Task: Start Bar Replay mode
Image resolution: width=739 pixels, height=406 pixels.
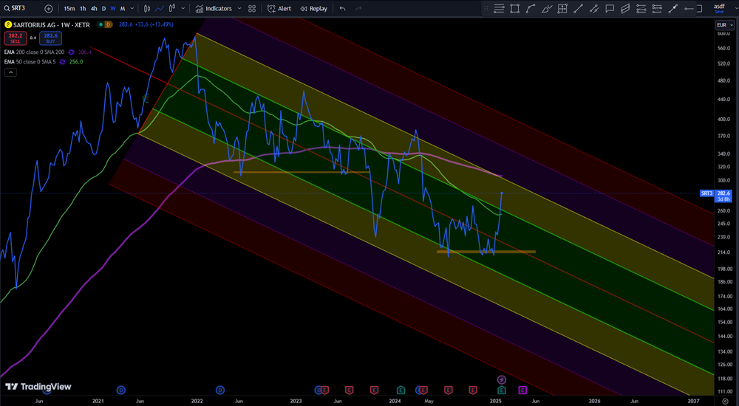Action: [x=313, y=9]
